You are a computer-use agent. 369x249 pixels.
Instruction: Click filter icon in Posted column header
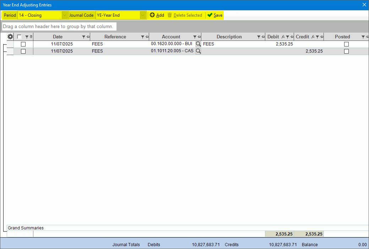pos(363,37)
